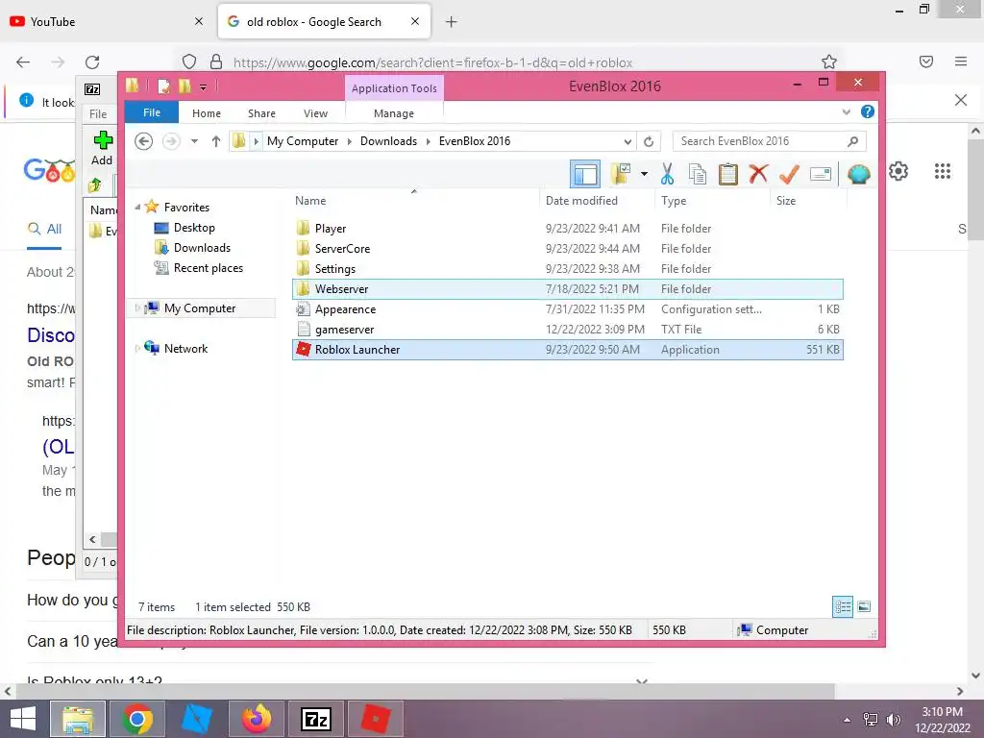984x738 pixels.
Task: Click the red X Delete icon
Action: click(759, 173)
